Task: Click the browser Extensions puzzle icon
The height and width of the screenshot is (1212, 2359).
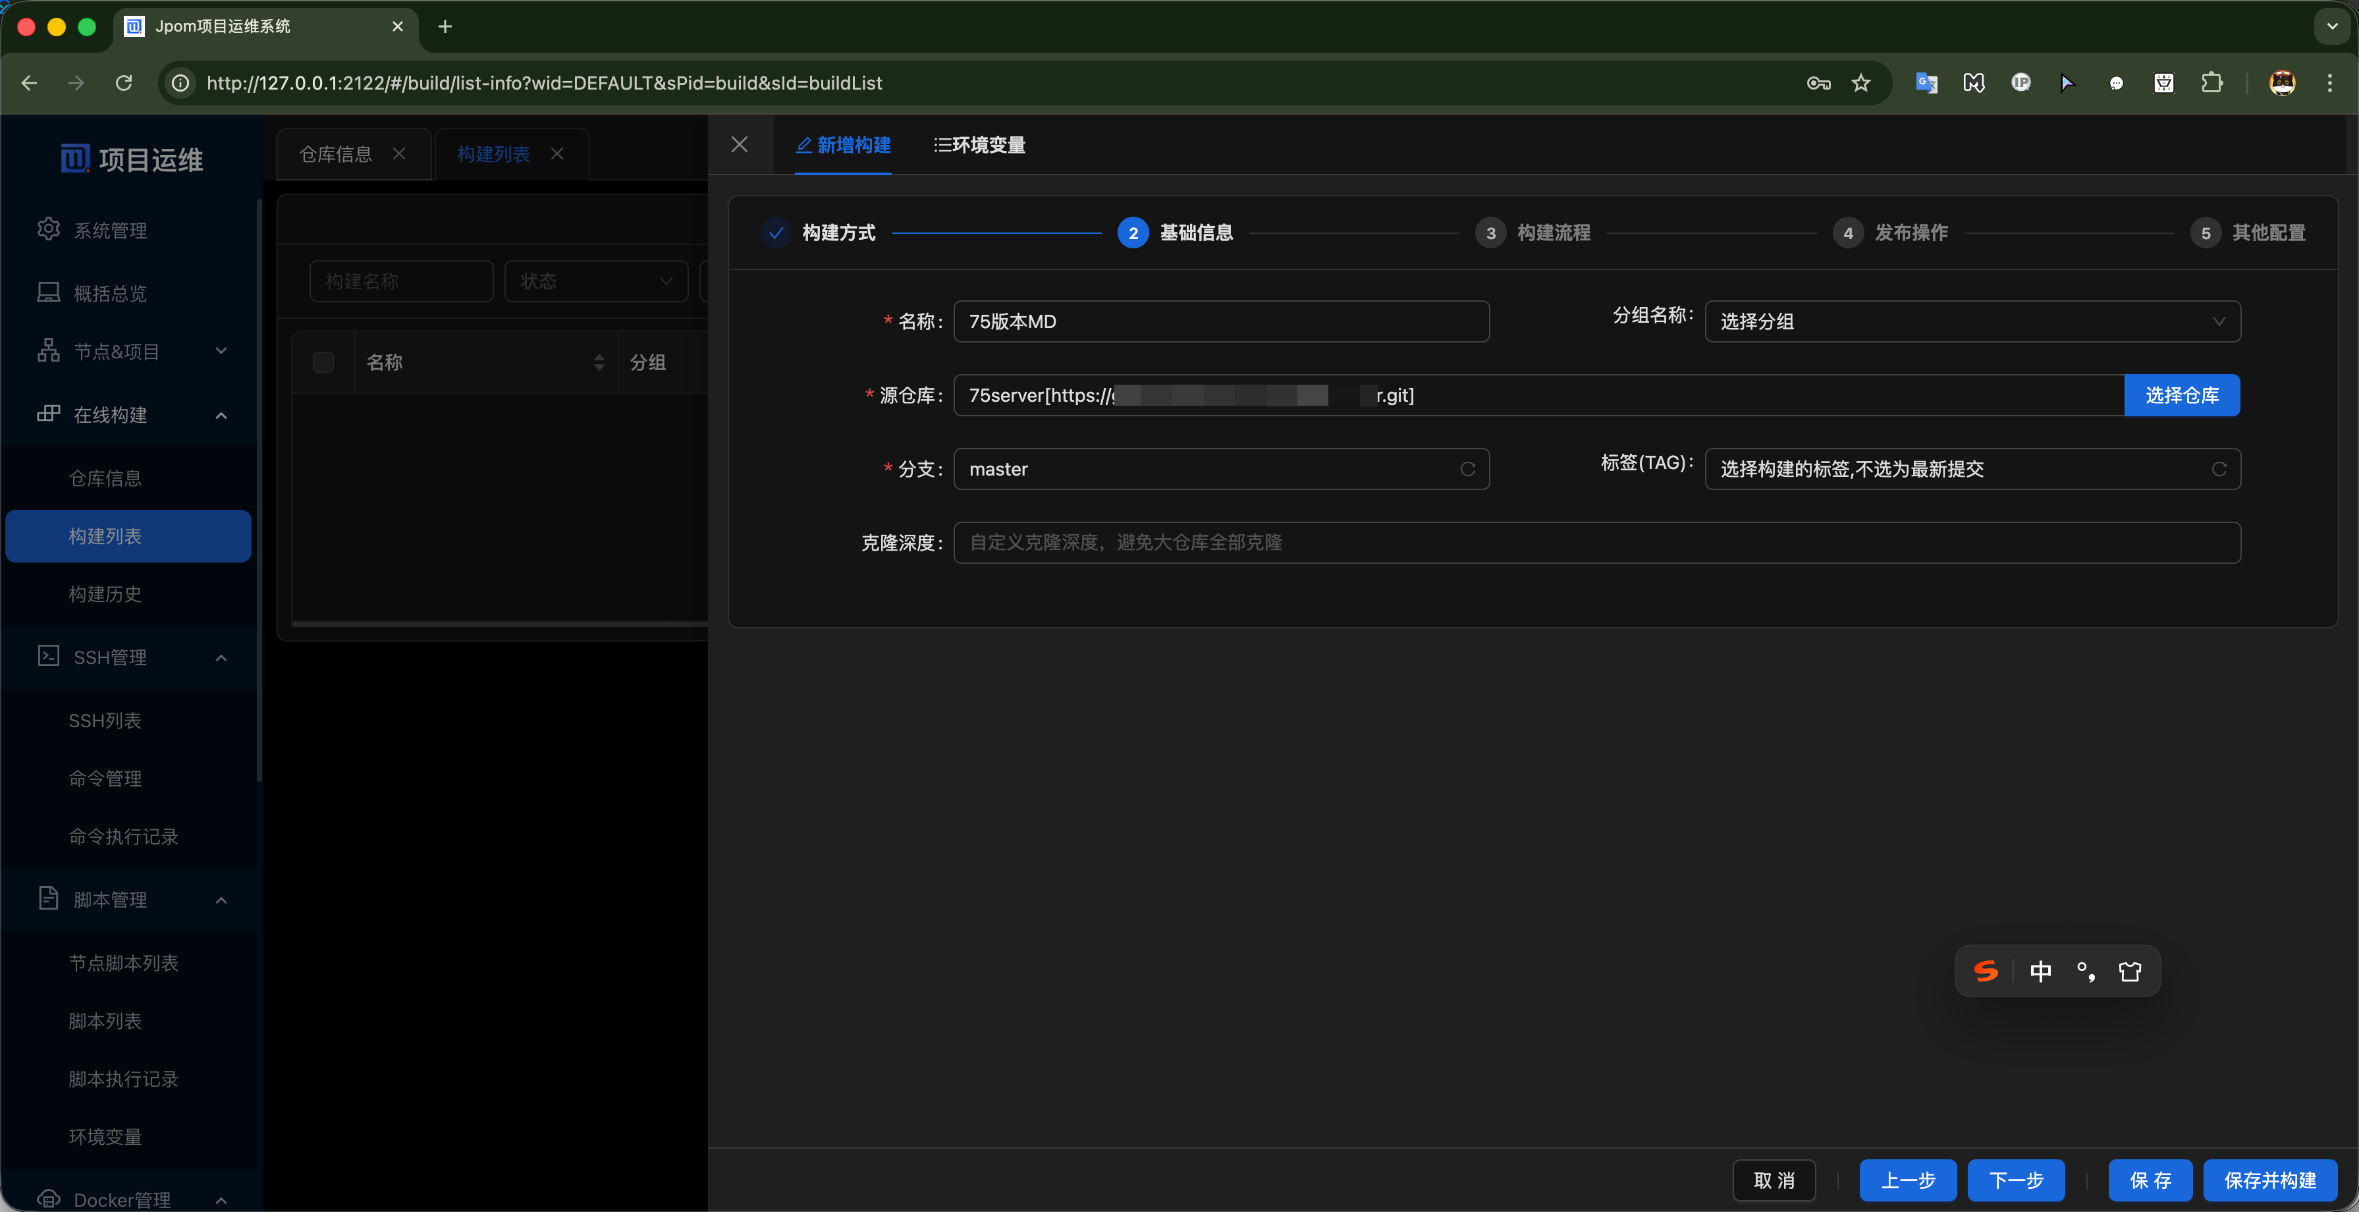Action: click(2211, 82)
